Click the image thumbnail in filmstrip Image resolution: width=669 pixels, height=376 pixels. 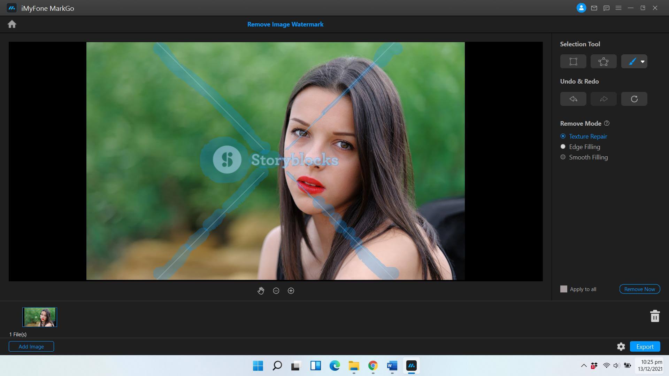[39, 317]
